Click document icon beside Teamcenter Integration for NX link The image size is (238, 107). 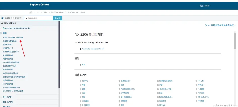(80, 49)
